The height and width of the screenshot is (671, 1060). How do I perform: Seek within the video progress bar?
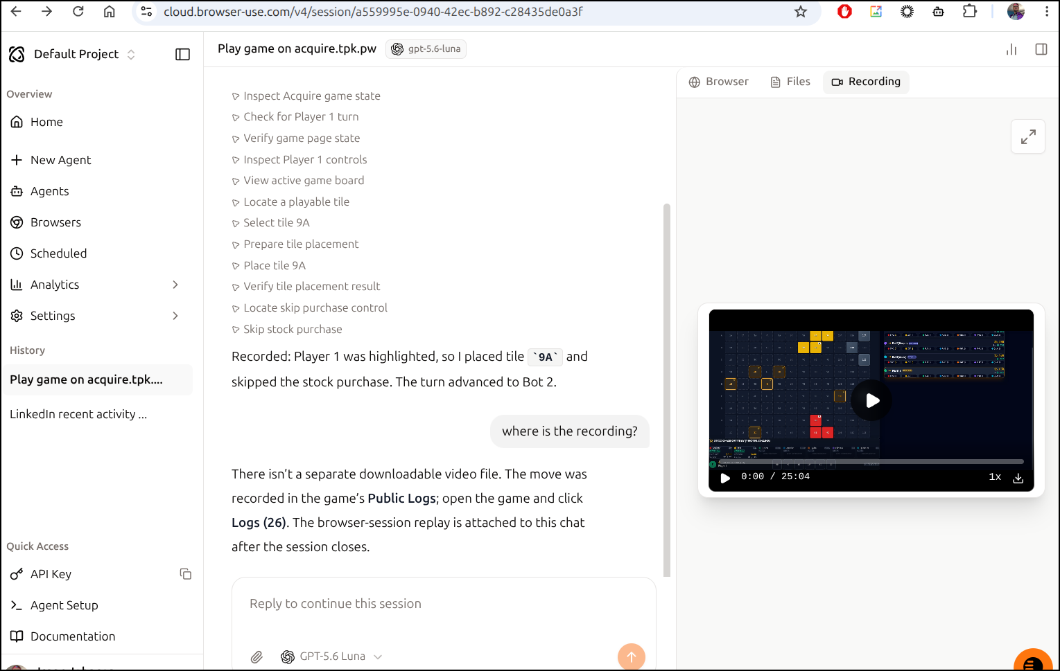click(x=871, y=461)
